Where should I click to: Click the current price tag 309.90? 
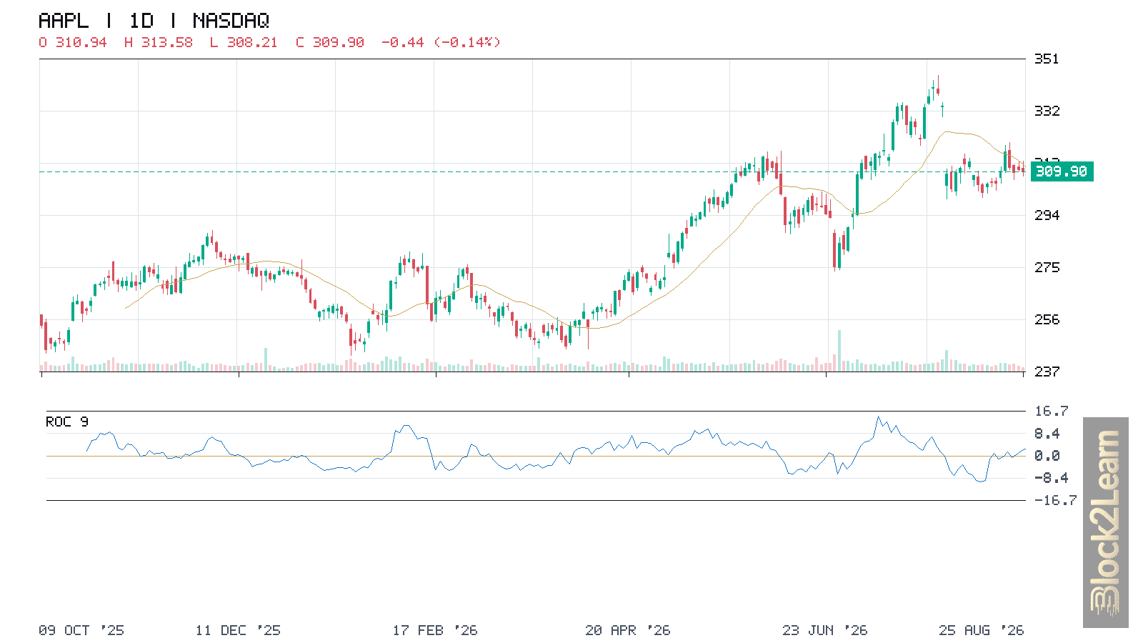pos(1061,171)
